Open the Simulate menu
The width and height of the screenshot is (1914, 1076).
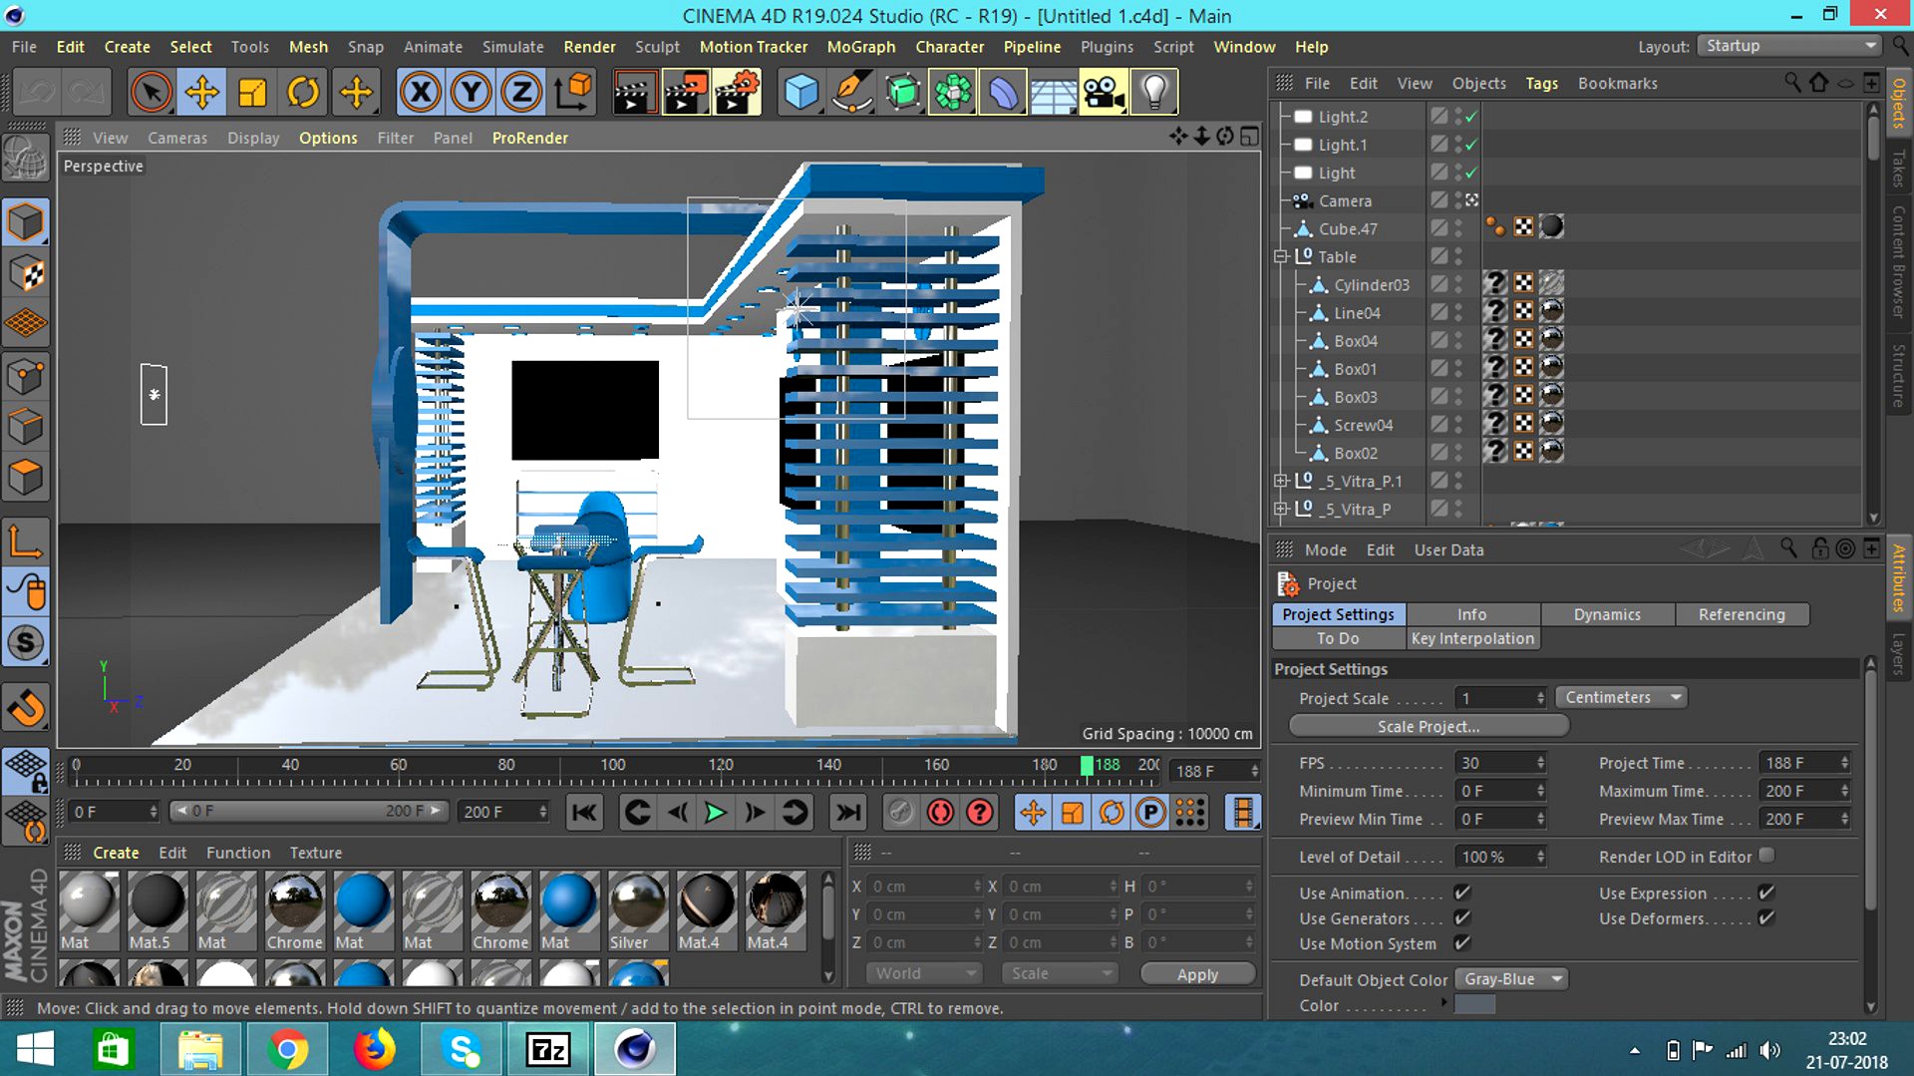click(512, 47)
